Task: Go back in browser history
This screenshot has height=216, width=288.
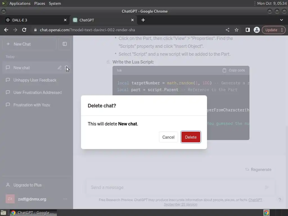Action: click(6, 30)
